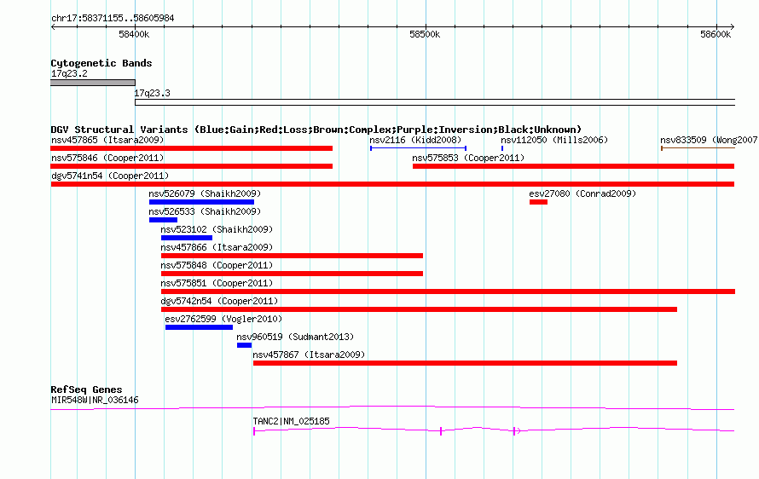Click the TANC2|NM_025185 gene label
Image resolution: width=759 pixels, height=479 pixels.
click(x=292, y=421)
